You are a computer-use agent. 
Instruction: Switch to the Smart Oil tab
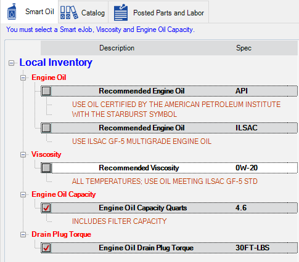[30, 12]
